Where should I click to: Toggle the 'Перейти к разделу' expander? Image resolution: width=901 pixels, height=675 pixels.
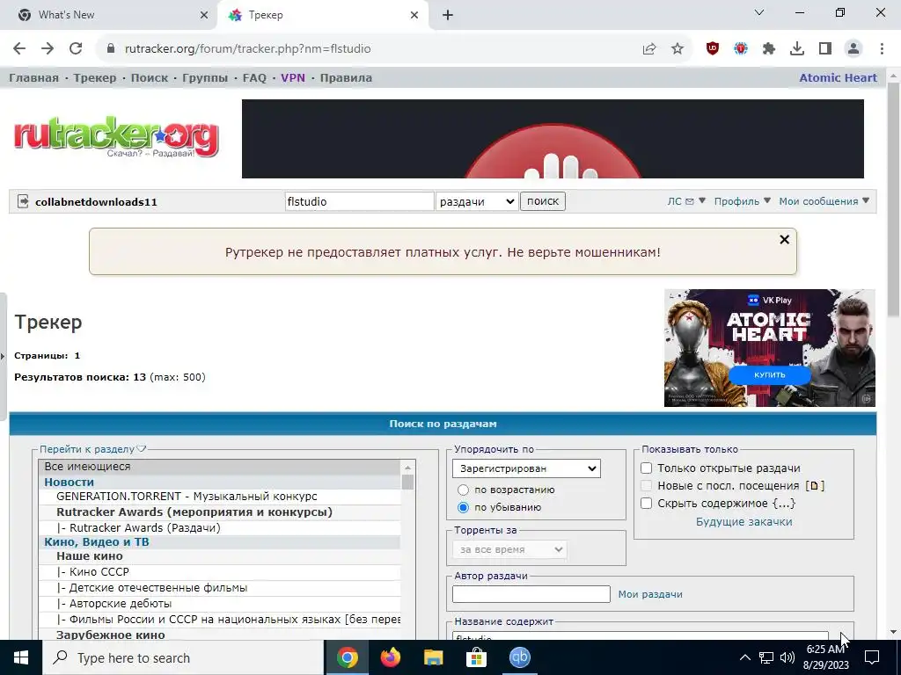click(93, 449)
